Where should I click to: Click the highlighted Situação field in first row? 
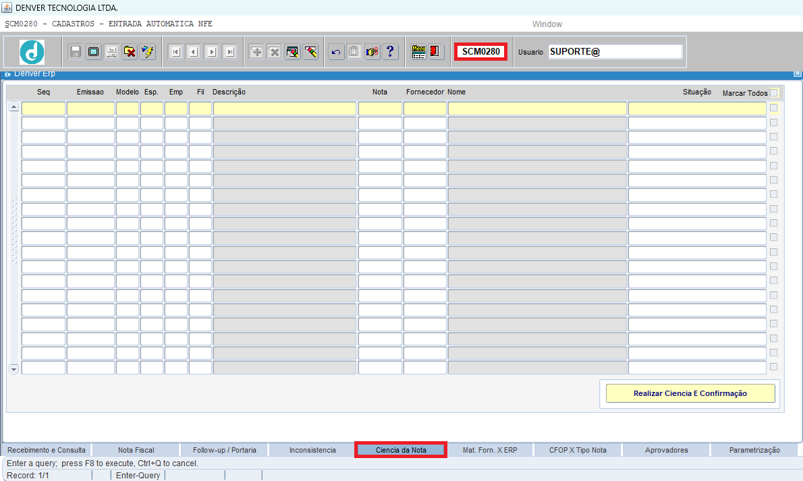coord(697,108)
